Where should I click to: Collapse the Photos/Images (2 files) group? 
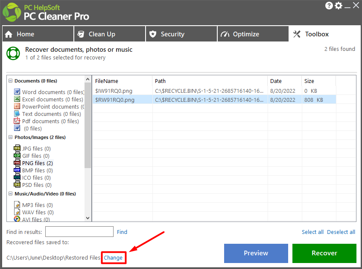(10, 137)
